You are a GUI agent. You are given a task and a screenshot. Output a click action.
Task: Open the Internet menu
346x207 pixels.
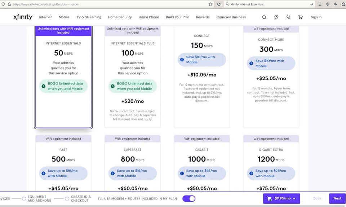pyautogui.click(x=45, y=17)
